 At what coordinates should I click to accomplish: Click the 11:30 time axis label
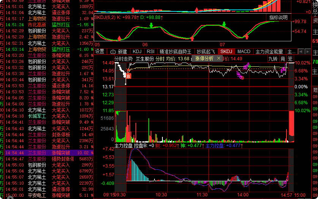[x=202, y=195]
